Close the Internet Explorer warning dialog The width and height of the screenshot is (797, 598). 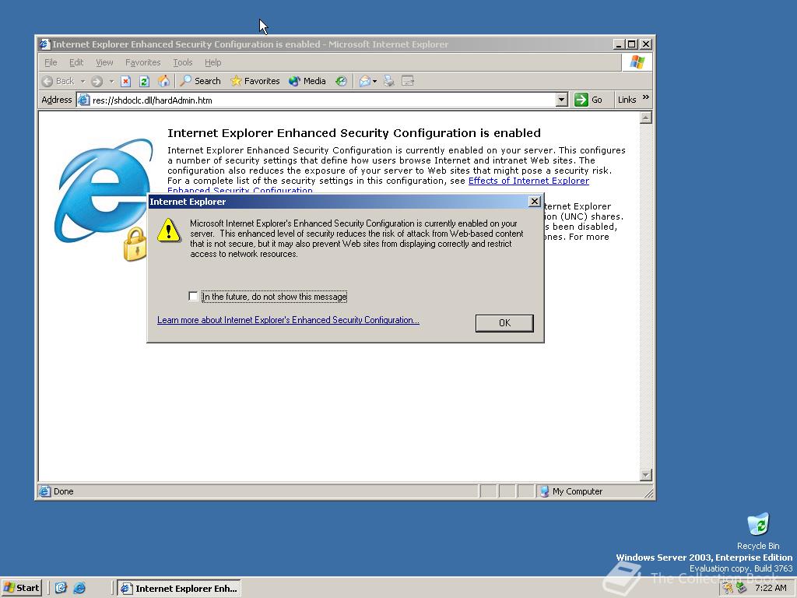tap(534, 202)
